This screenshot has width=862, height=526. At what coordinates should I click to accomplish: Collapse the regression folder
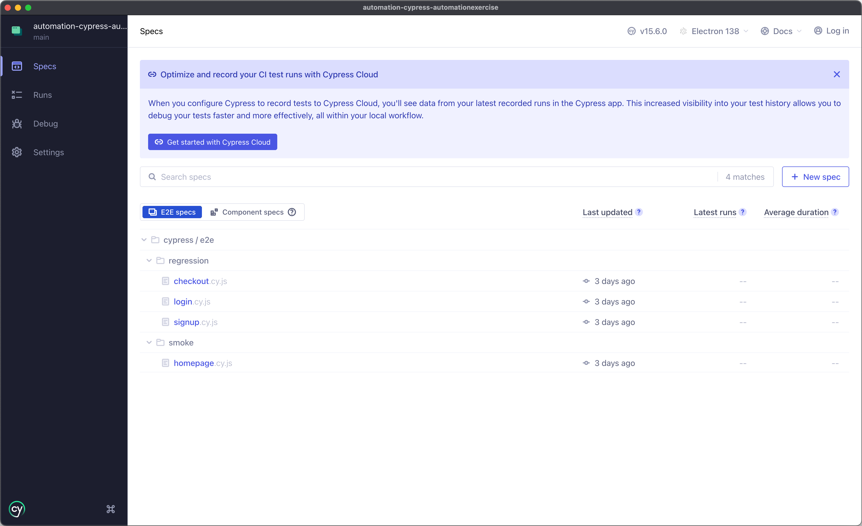coord(149,260)
